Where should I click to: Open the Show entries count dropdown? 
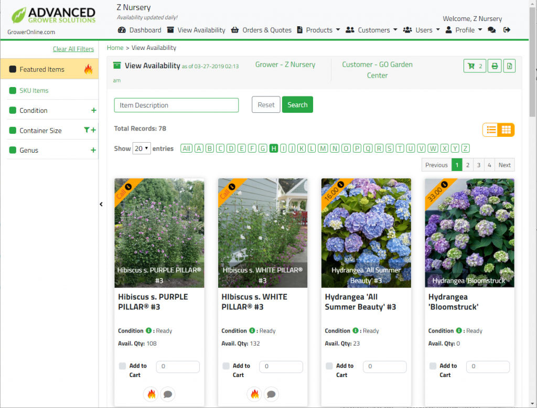tap(142, 148)
